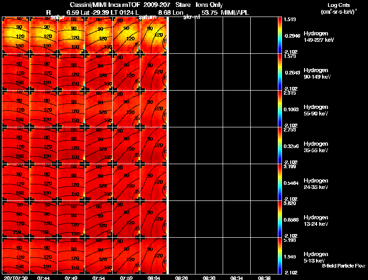Click the 'Hydrogen 5-13 keV' label

point(316,257)
